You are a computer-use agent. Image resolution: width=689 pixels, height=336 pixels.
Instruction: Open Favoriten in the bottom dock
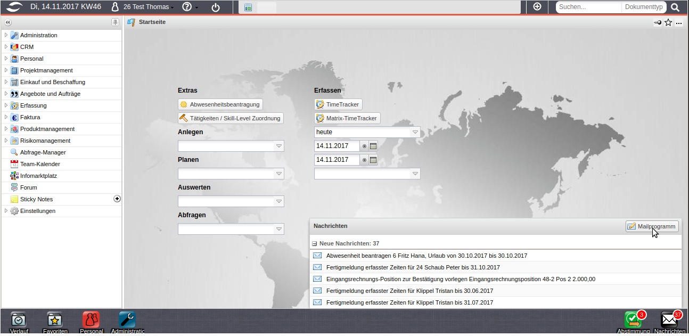click(55, 321)
